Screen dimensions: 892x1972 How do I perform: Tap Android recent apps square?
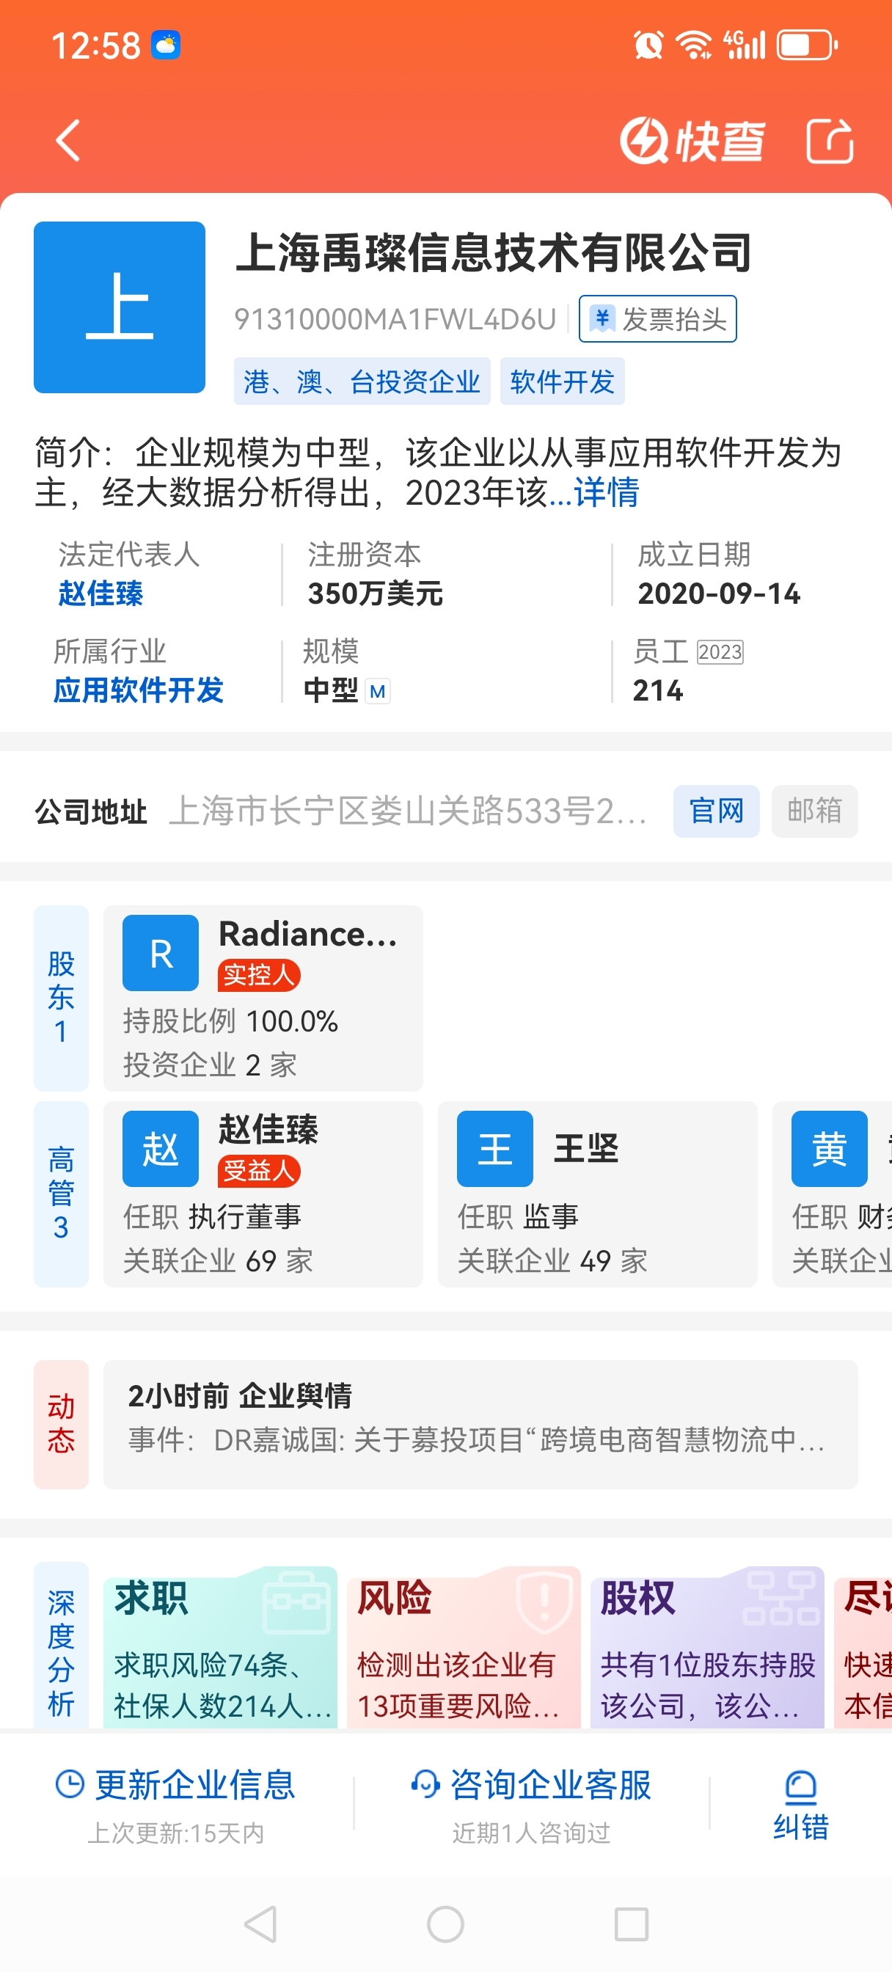point(632,1924)
